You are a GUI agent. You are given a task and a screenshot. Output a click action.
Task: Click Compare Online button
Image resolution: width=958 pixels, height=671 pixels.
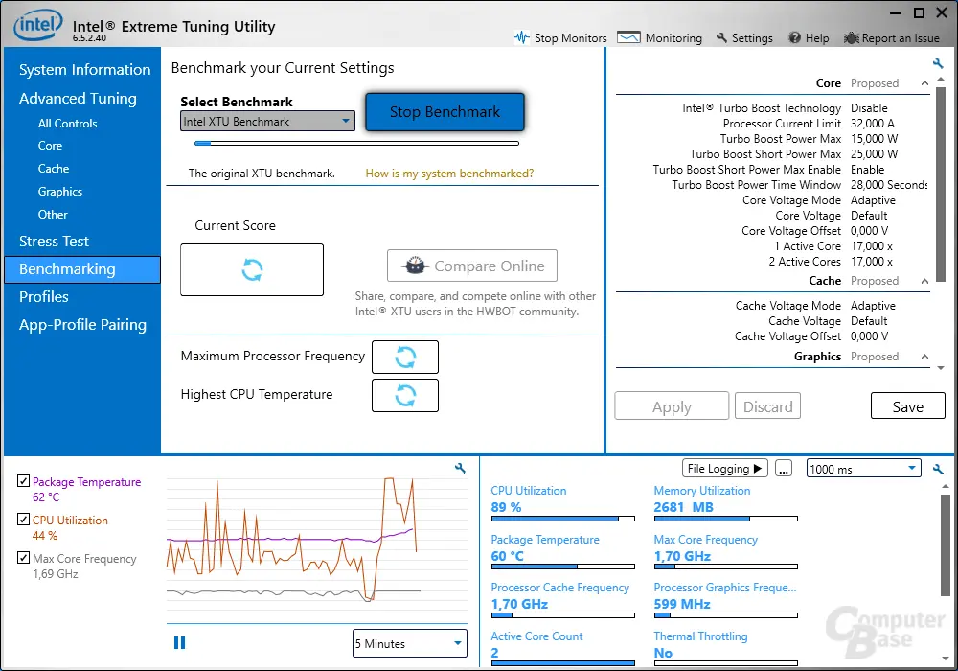pos(471,266)
